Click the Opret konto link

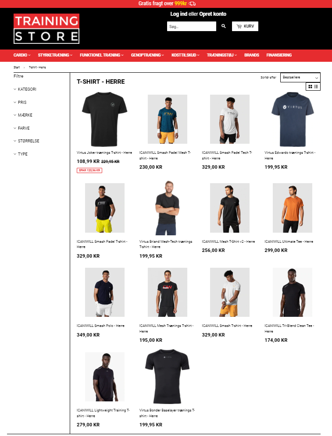pyautogui.click(x=213, y=14)
